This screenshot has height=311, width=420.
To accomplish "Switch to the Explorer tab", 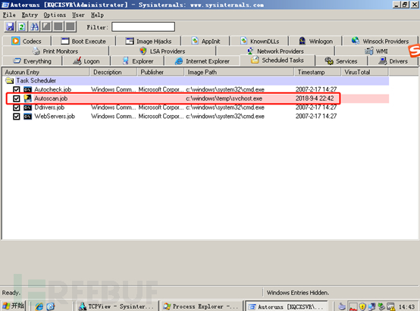I will coord(137,61).
